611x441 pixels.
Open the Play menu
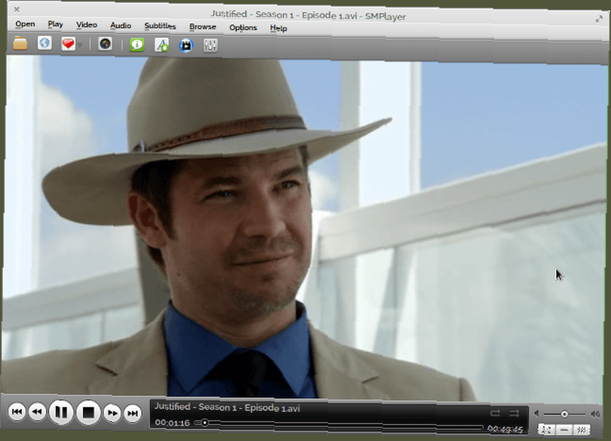(56, 24)
